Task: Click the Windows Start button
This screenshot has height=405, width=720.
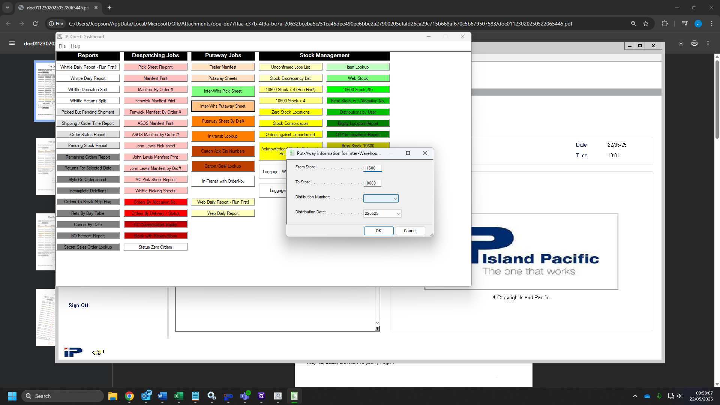Action: tap(12, 396)
